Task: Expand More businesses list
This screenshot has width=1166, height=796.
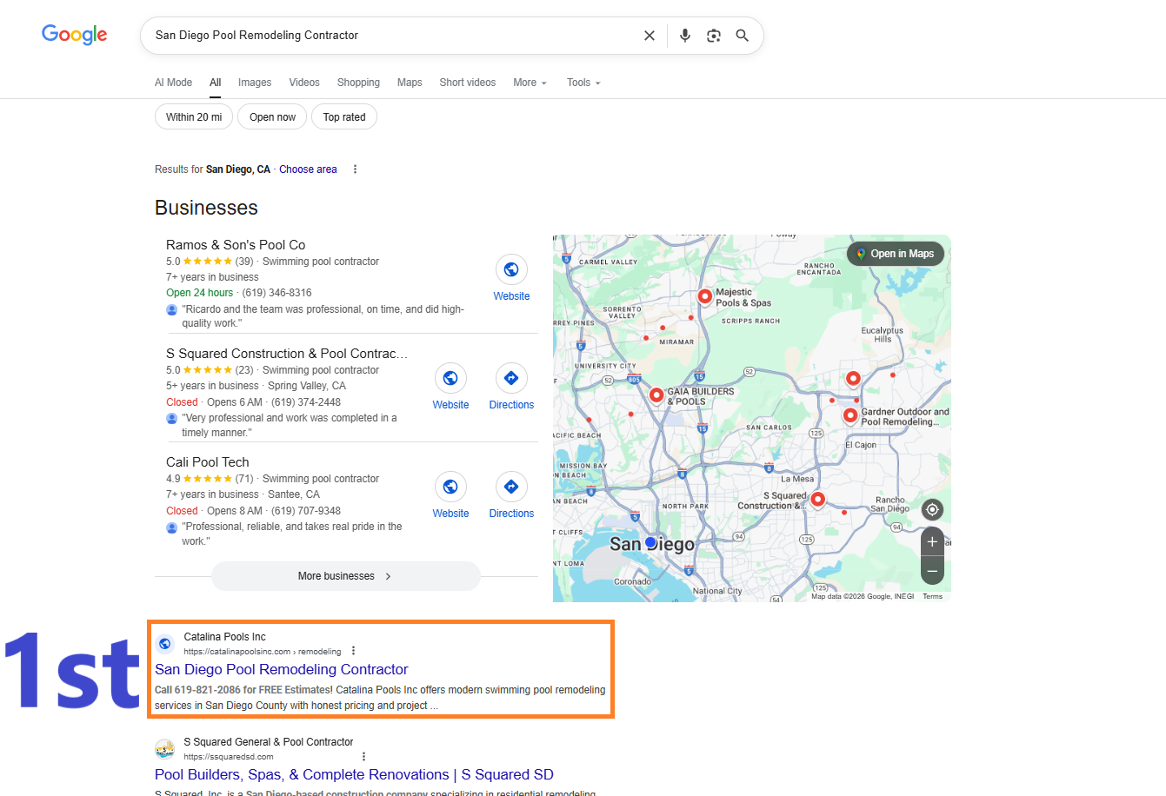Action: (x=346, y=576)
